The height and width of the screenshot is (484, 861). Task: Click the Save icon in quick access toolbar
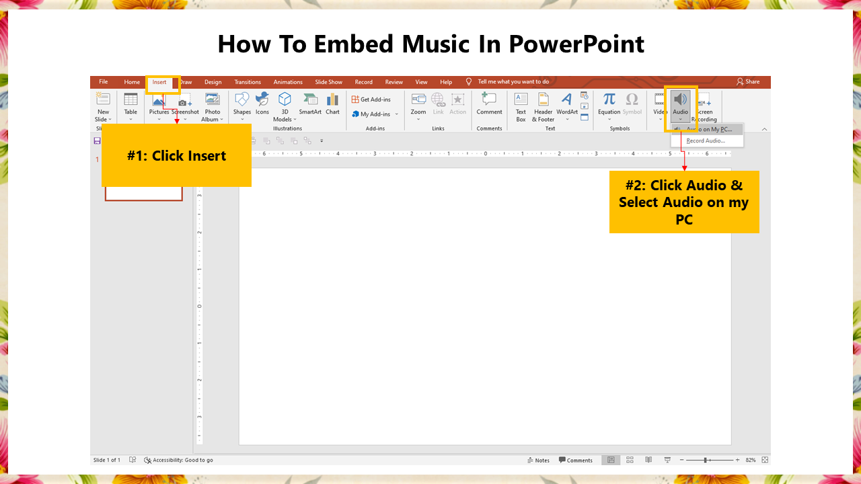(97, 140)
